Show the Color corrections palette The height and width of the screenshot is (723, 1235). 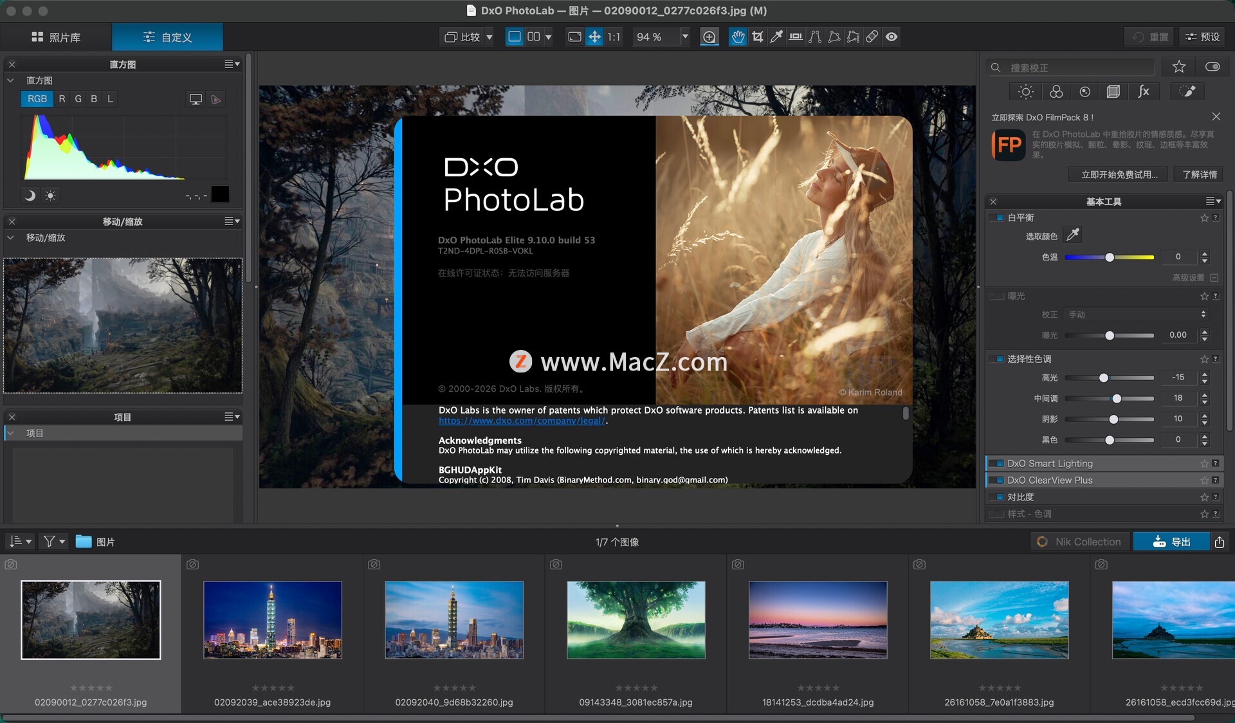point(1056,91)
